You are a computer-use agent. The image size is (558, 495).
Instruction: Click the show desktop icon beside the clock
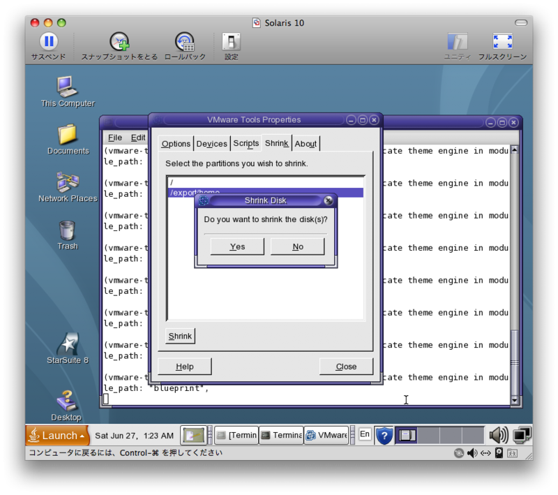[194, 435]
